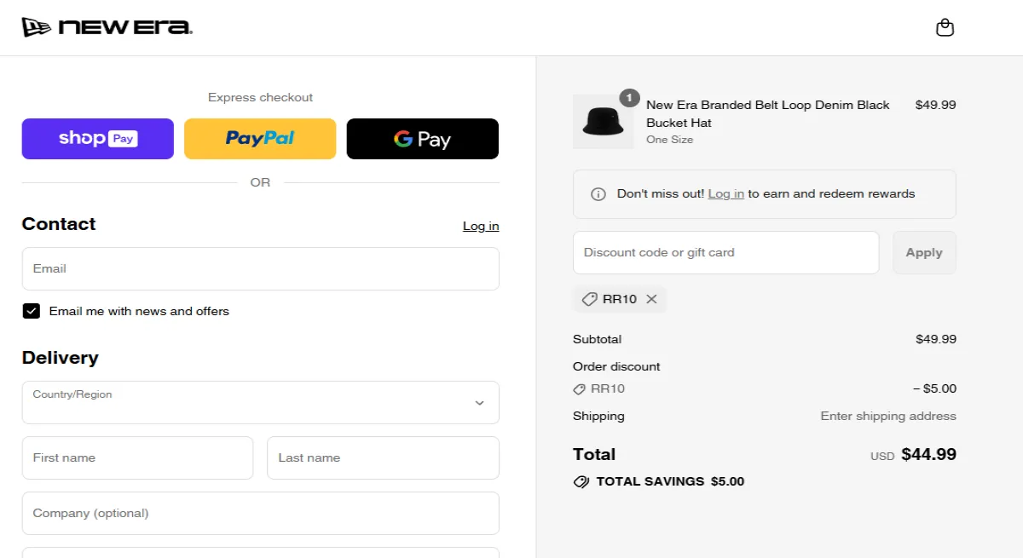Pay with Shop Pay express checkout
Viewport: 1023px width, 558px height.
(x=98, y=139)
